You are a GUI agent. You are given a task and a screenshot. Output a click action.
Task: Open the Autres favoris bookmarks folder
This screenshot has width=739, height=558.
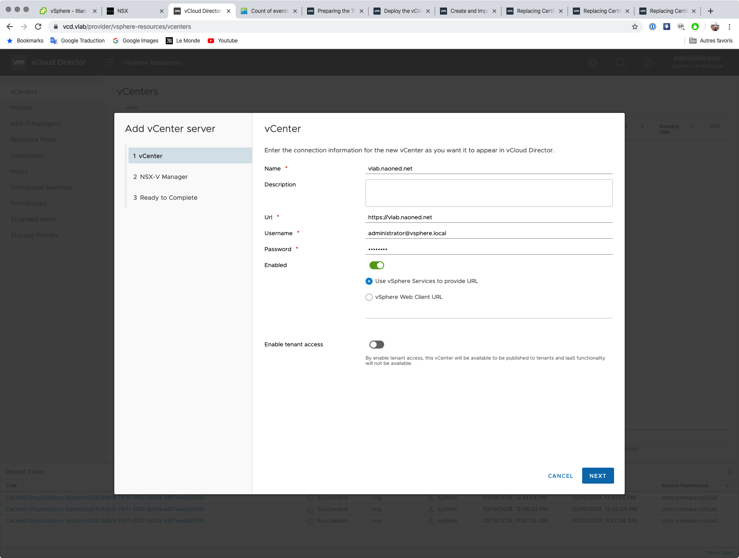[711, 41]
